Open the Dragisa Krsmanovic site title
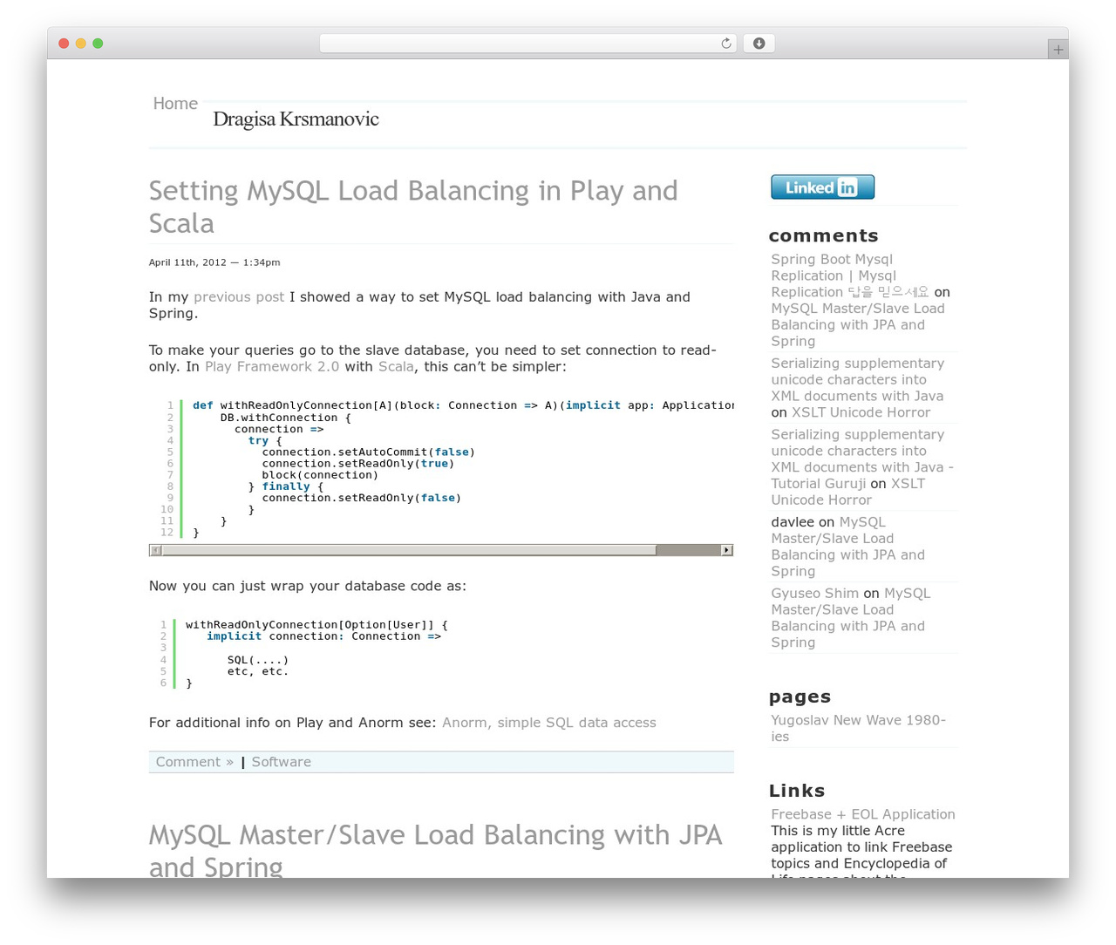 (x=296, y=119)
